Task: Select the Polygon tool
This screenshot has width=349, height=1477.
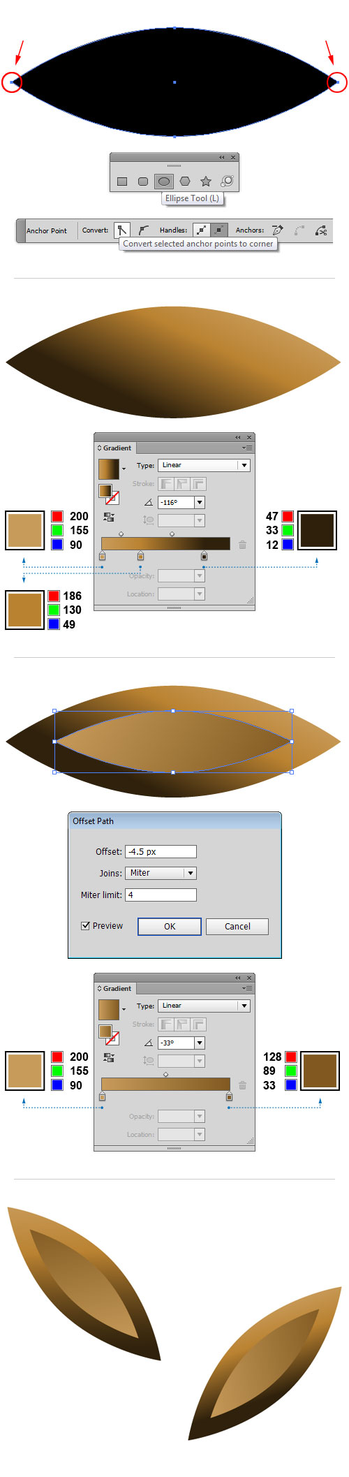Action: [185, 182]
